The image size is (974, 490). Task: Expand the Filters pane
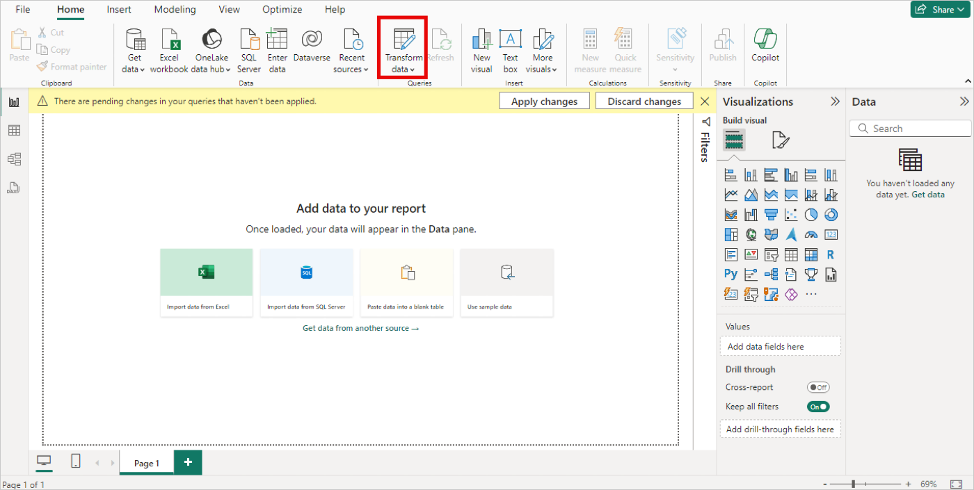705,122
